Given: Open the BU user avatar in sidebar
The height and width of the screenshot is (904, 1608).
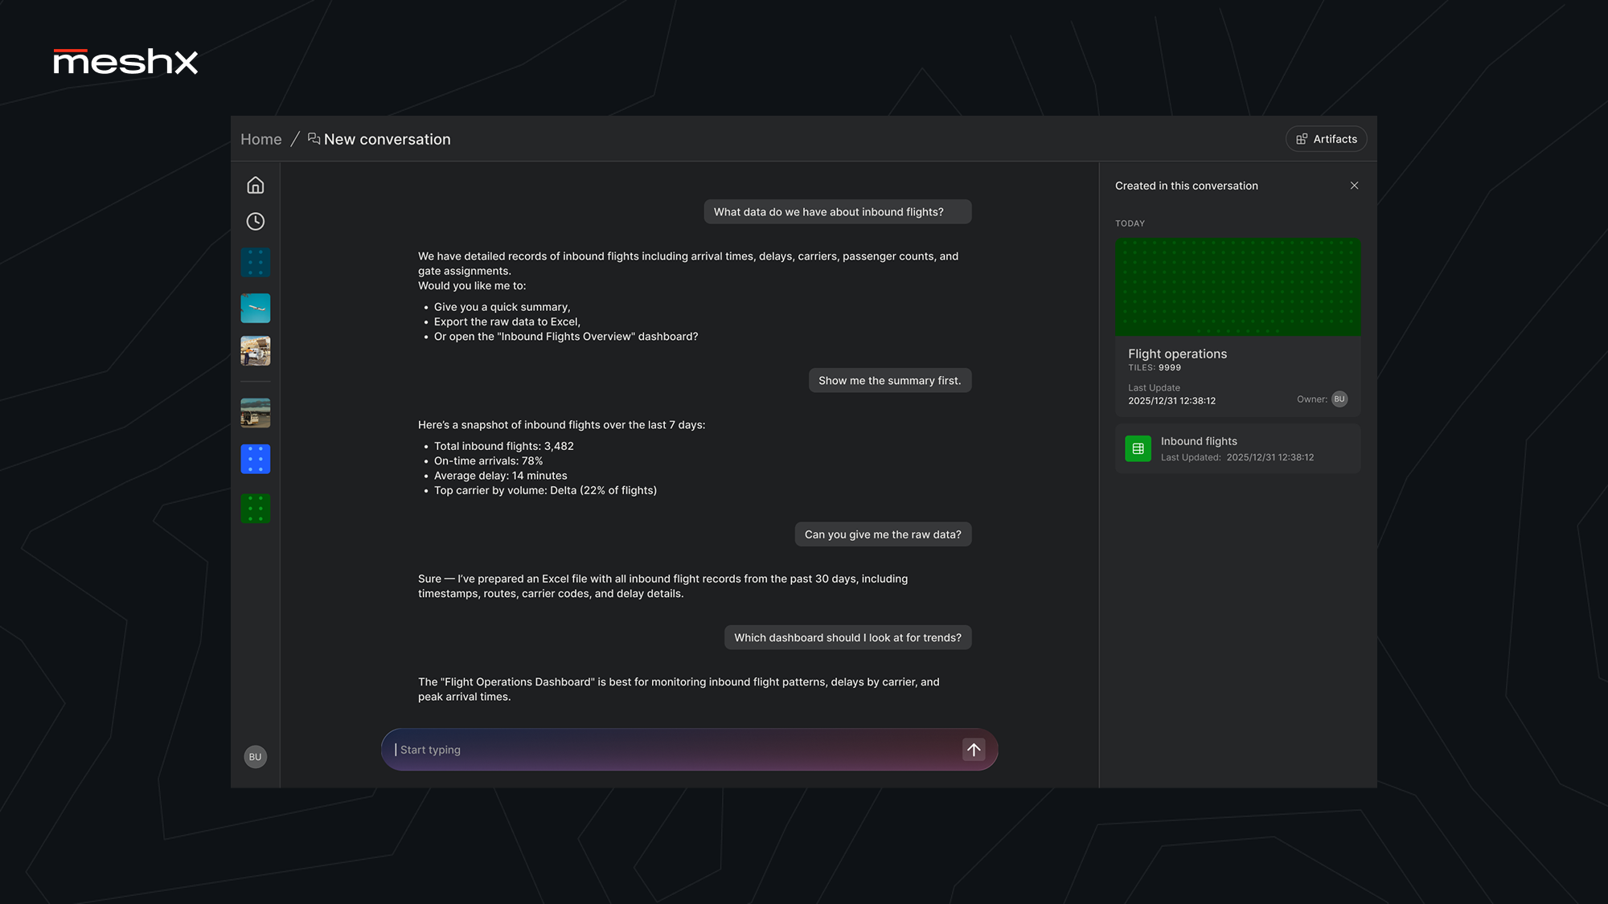Looking at the screenshot, I should coord(255,757).
